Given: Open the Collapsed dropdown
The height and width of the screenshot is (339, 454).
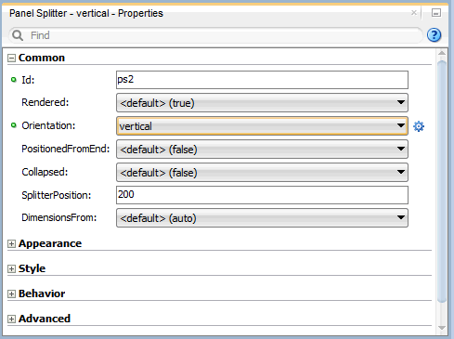Looking at the screenshot, I should tap(262, 173).
